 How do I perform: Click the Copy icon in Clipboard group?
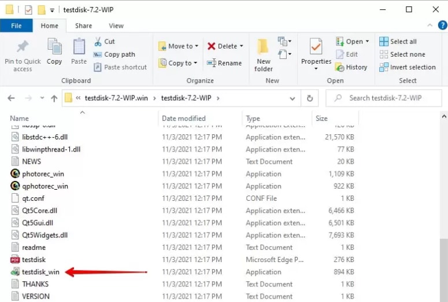(x=54, y=46)
